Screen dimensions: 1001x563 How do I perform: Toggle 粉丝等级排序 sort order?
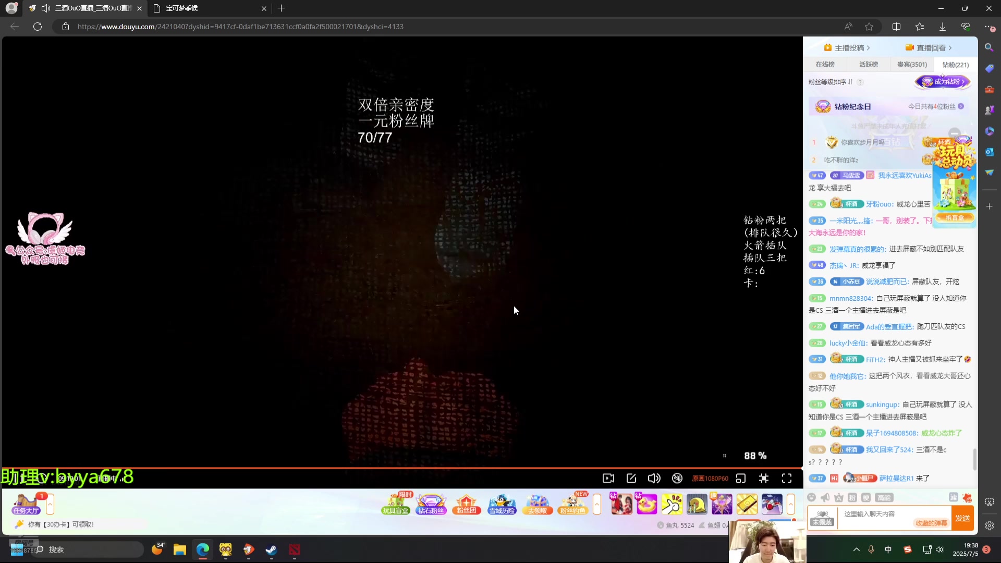tap(831, 82)
